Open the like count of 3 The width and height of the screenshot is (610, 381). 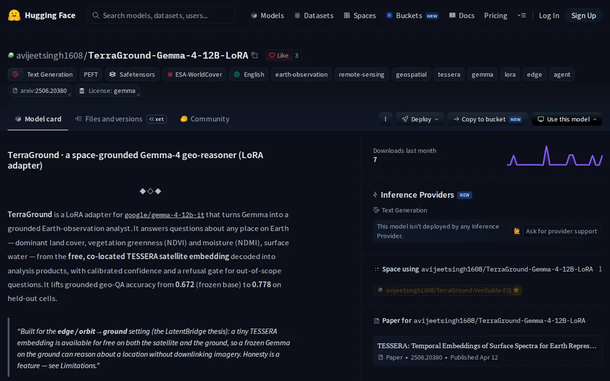click(296, 55)
